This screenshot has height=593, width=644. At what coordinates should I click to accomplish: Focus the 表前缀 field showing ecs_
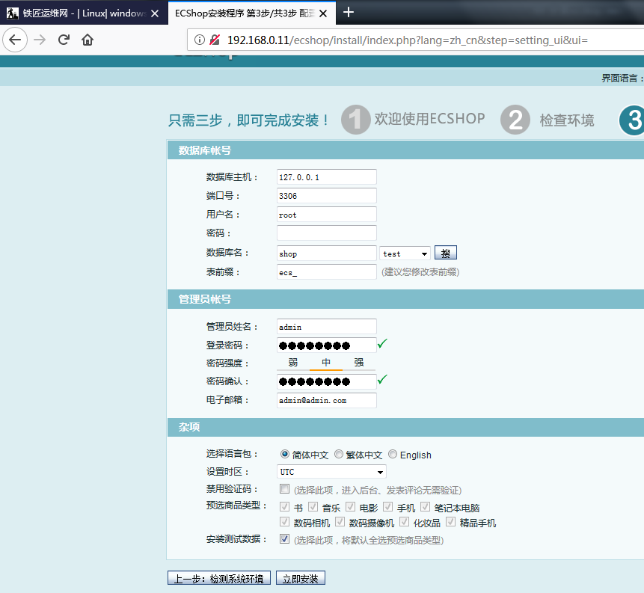327,272
